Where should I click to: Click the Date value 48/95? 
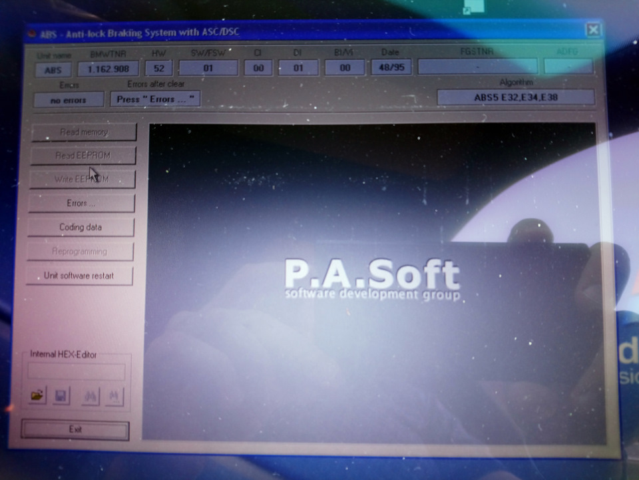(x=391, y=67)
